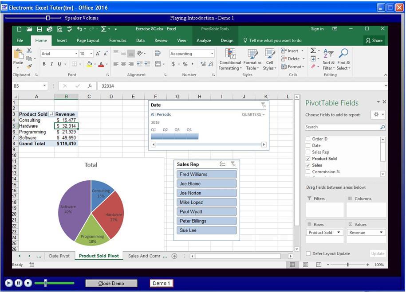This screenshot has width=406, height=292.
Task: Open the font name dropdown showing Arial
Action: point(76,54)
